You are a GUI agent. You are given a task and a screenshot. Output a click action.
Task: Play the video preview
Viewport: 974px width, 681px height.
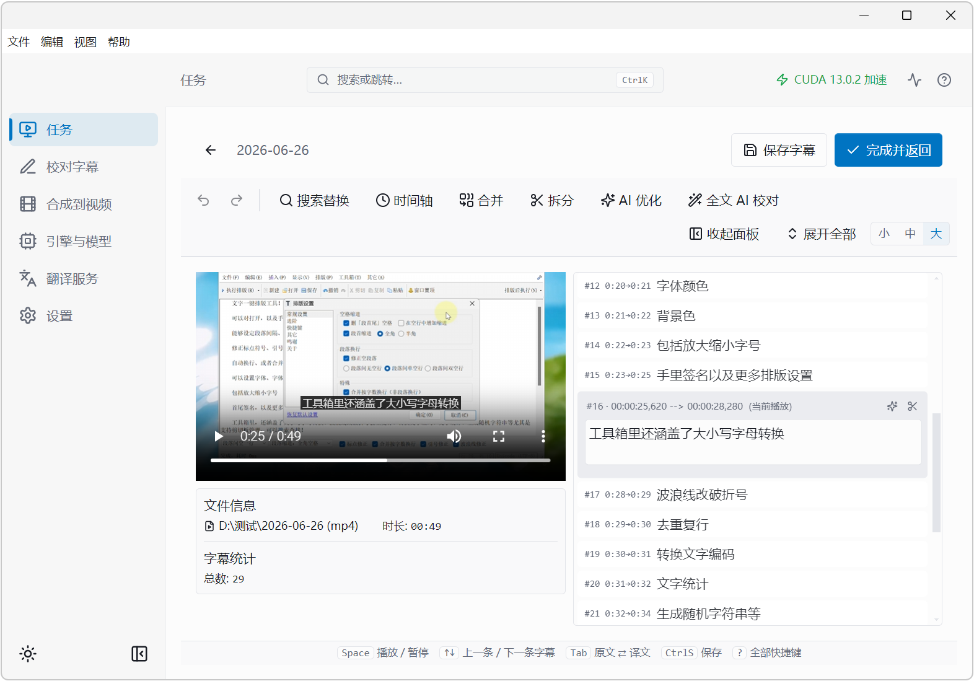coord(219,436)
